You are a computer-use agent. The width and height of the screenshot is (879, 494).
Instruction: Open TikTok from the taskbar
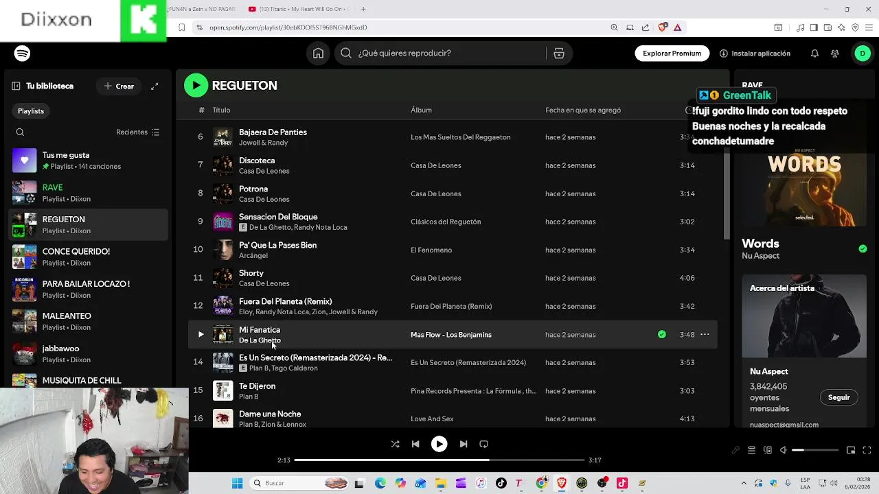[501, 483]
